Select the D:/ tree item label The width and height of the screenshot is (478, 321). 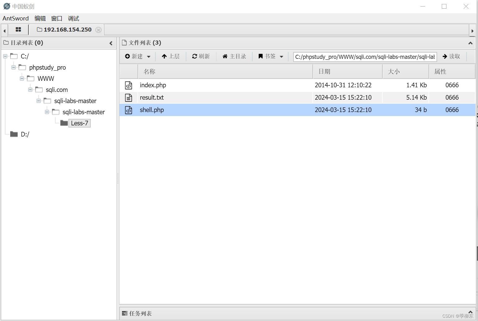[x=25, y=134]
